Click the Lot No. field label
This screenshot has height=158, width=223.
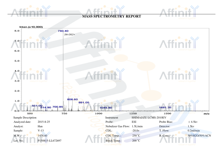(19, 141)
